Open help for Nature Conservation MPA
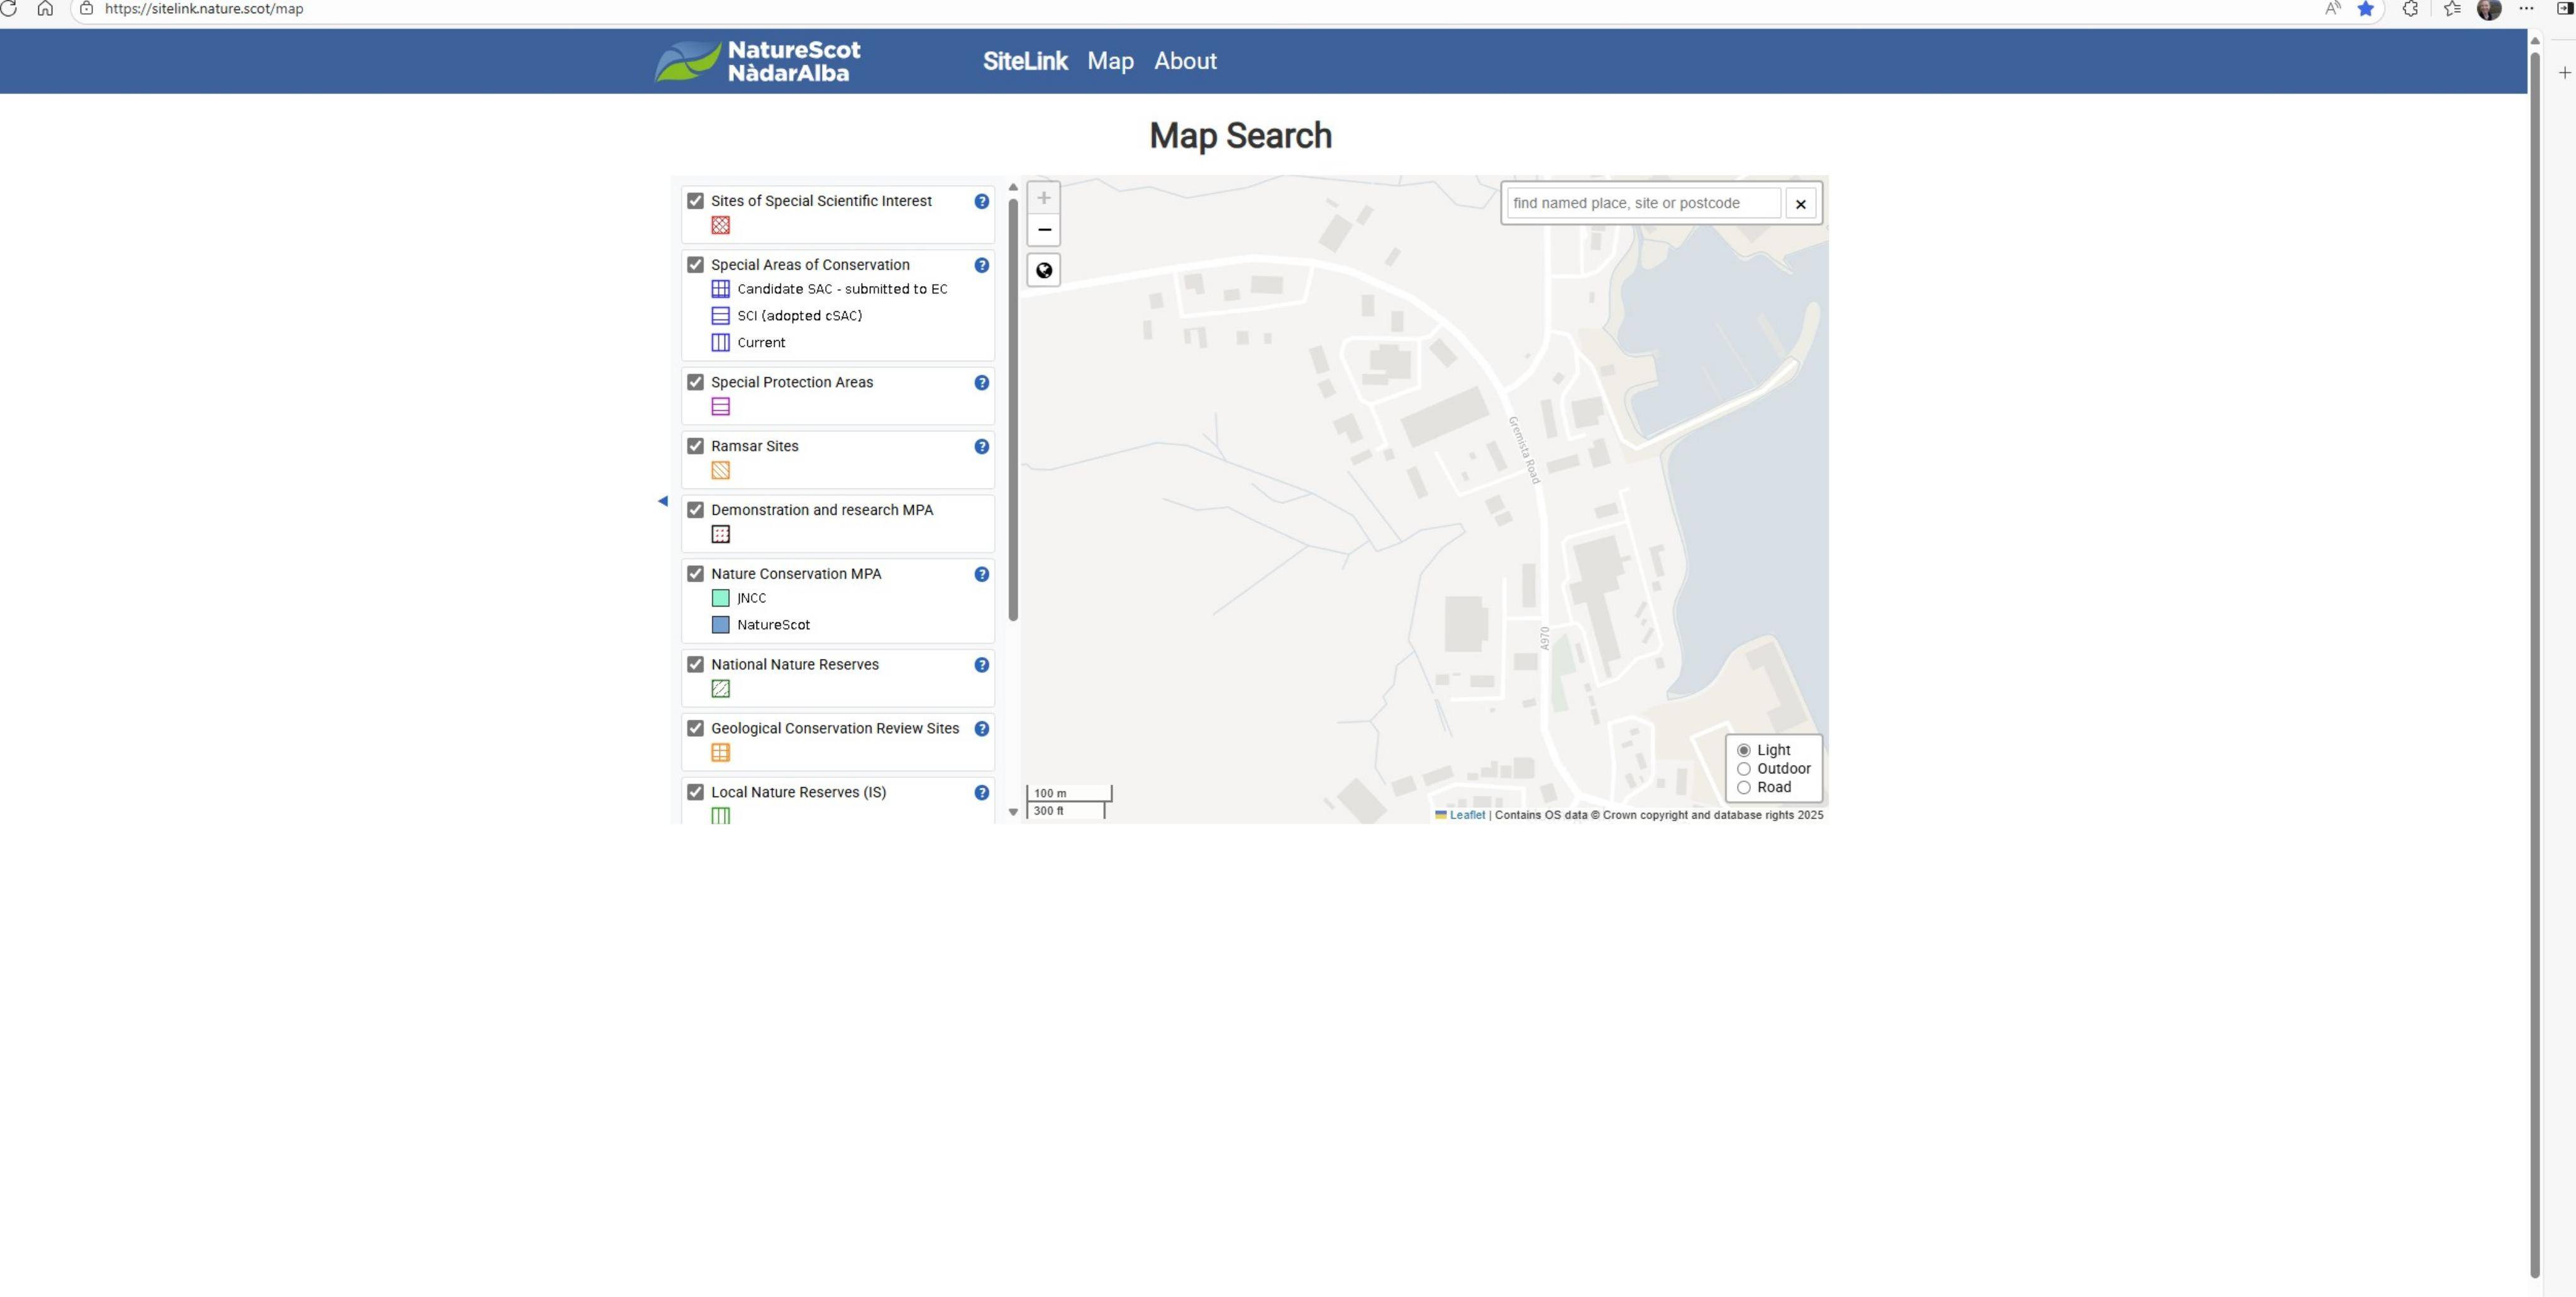This screenshot has width=2576, height=1297. point(981,574)
